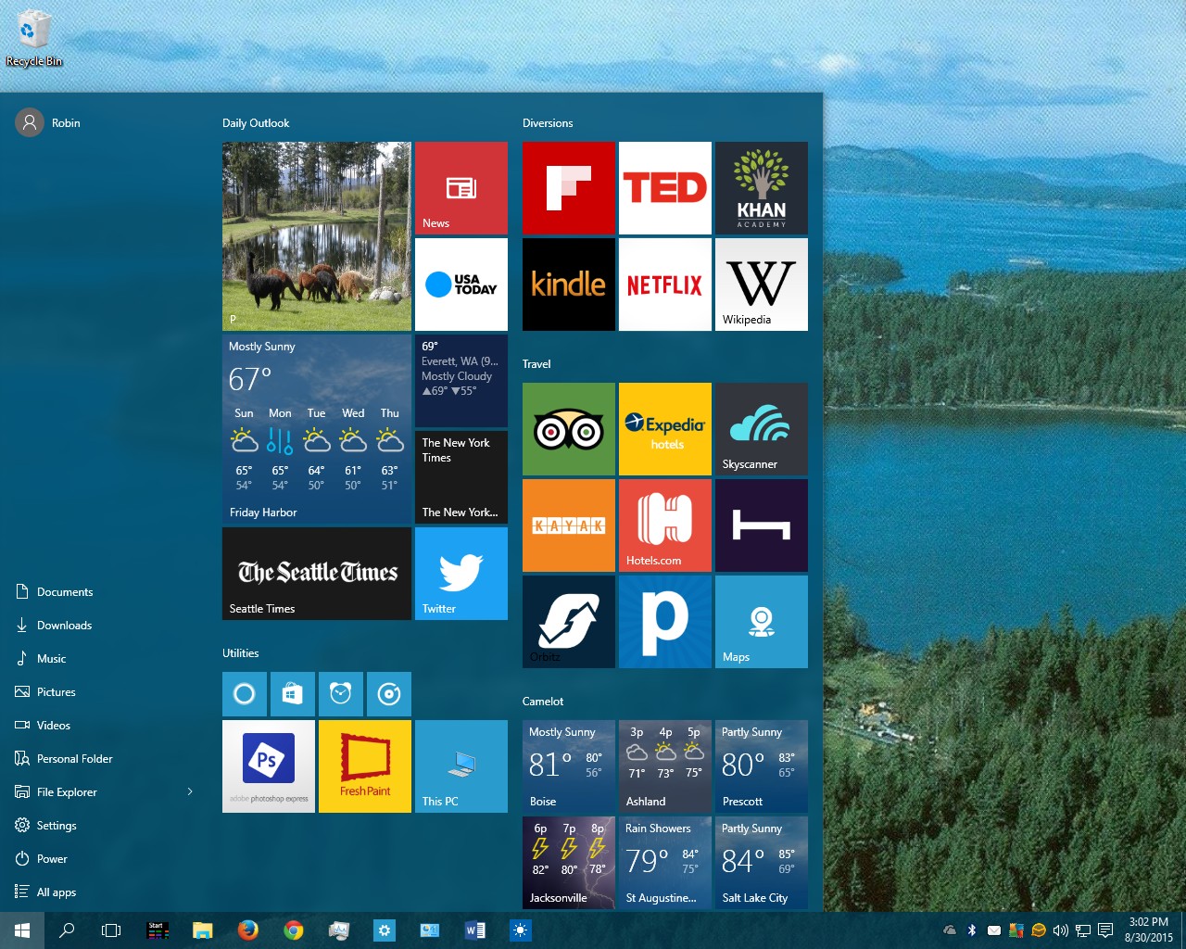Image resolution: width=1186 pixels, height=949 pixels.
Task: Open the Photos tile with llamas
Action: click(x=317, y=236)
